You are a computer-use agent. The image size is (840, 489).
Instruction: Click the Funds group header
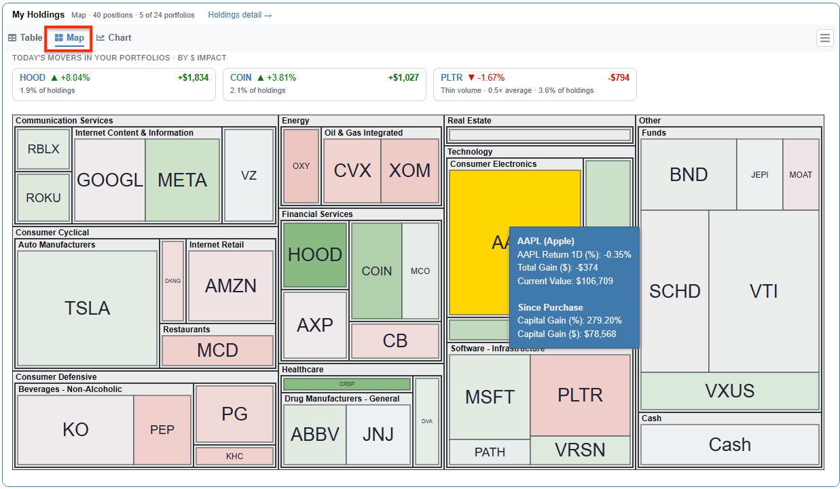[x=654, y=133]
